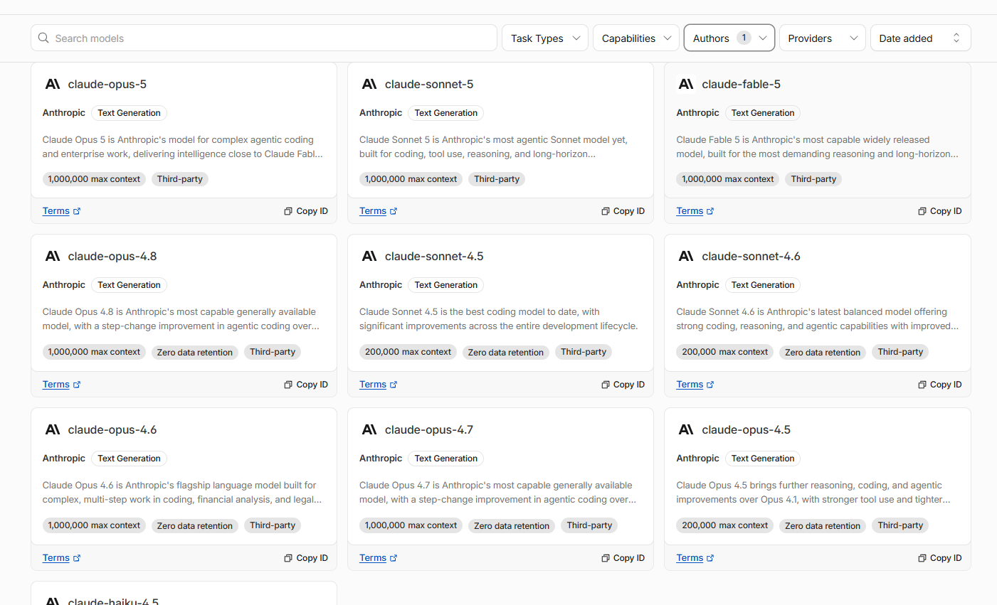The height and width of the screenshot is (605, 997).
Task: Open the Capabilities filter dropdown
Action: [x=636, y=38]
